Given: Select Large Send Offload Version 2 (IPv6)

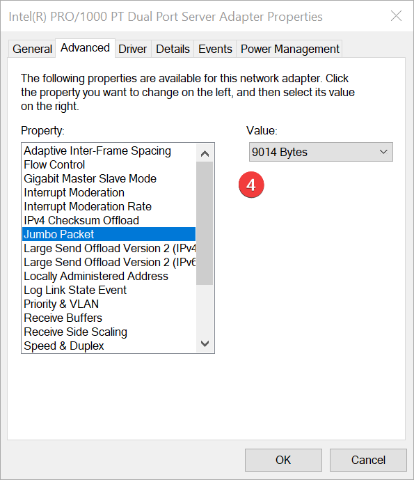Looking at the screenshot, I should point(109,262).
